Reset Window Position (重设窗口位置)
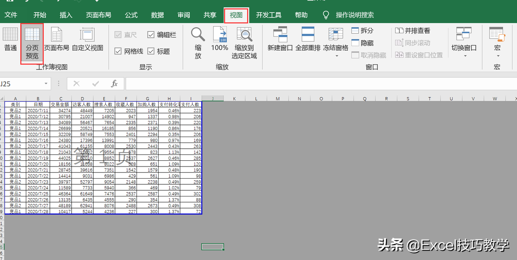The image size is (517, 260). [419, 55]
